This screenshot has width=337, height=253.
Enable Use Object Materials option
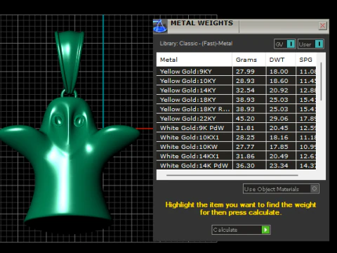pyautogui.click(x=281, y=189)
